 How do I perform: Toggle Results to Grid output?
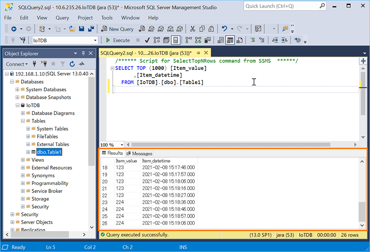tap(230, 40)
